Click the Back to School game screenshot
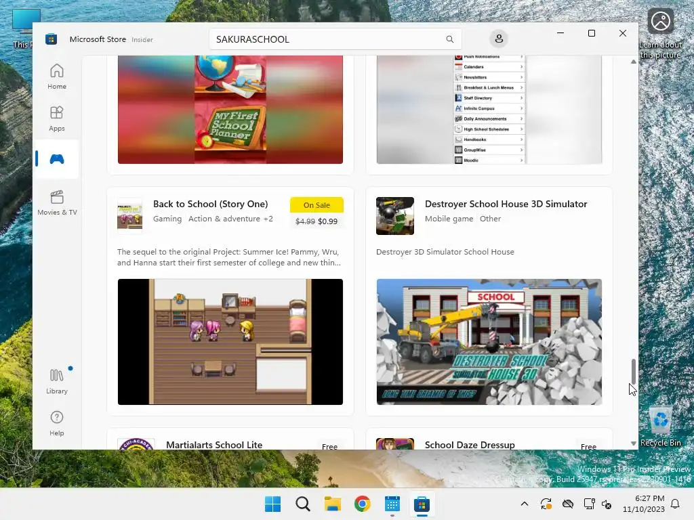 [230, 341]
